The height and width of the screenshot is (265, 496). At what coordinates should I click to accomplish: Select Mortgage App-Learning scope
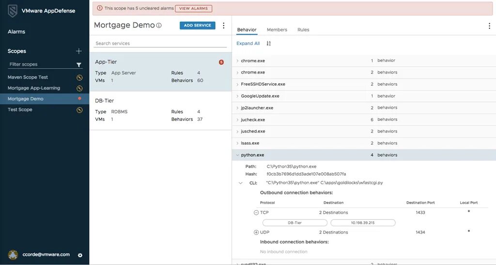[x=34, y=88]
